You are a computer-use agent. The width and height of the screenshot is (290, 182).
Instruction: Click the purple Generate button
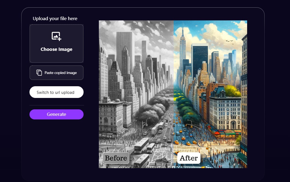[x=57, y=114]
